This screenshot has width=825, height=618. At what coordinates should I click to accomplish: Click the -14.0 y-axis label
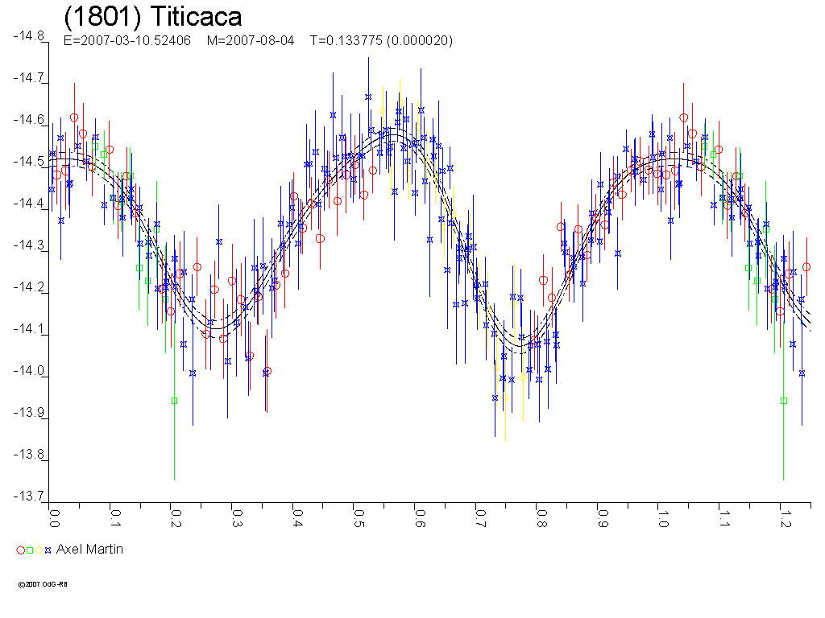click(28, 372)
